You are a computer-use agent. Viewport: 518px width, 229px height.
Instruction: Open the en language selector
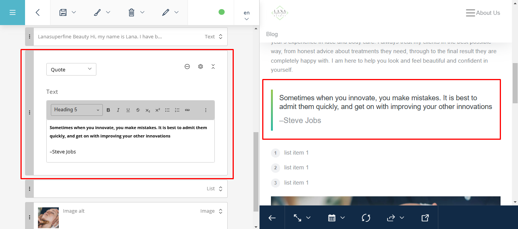[x=247, y=15]
